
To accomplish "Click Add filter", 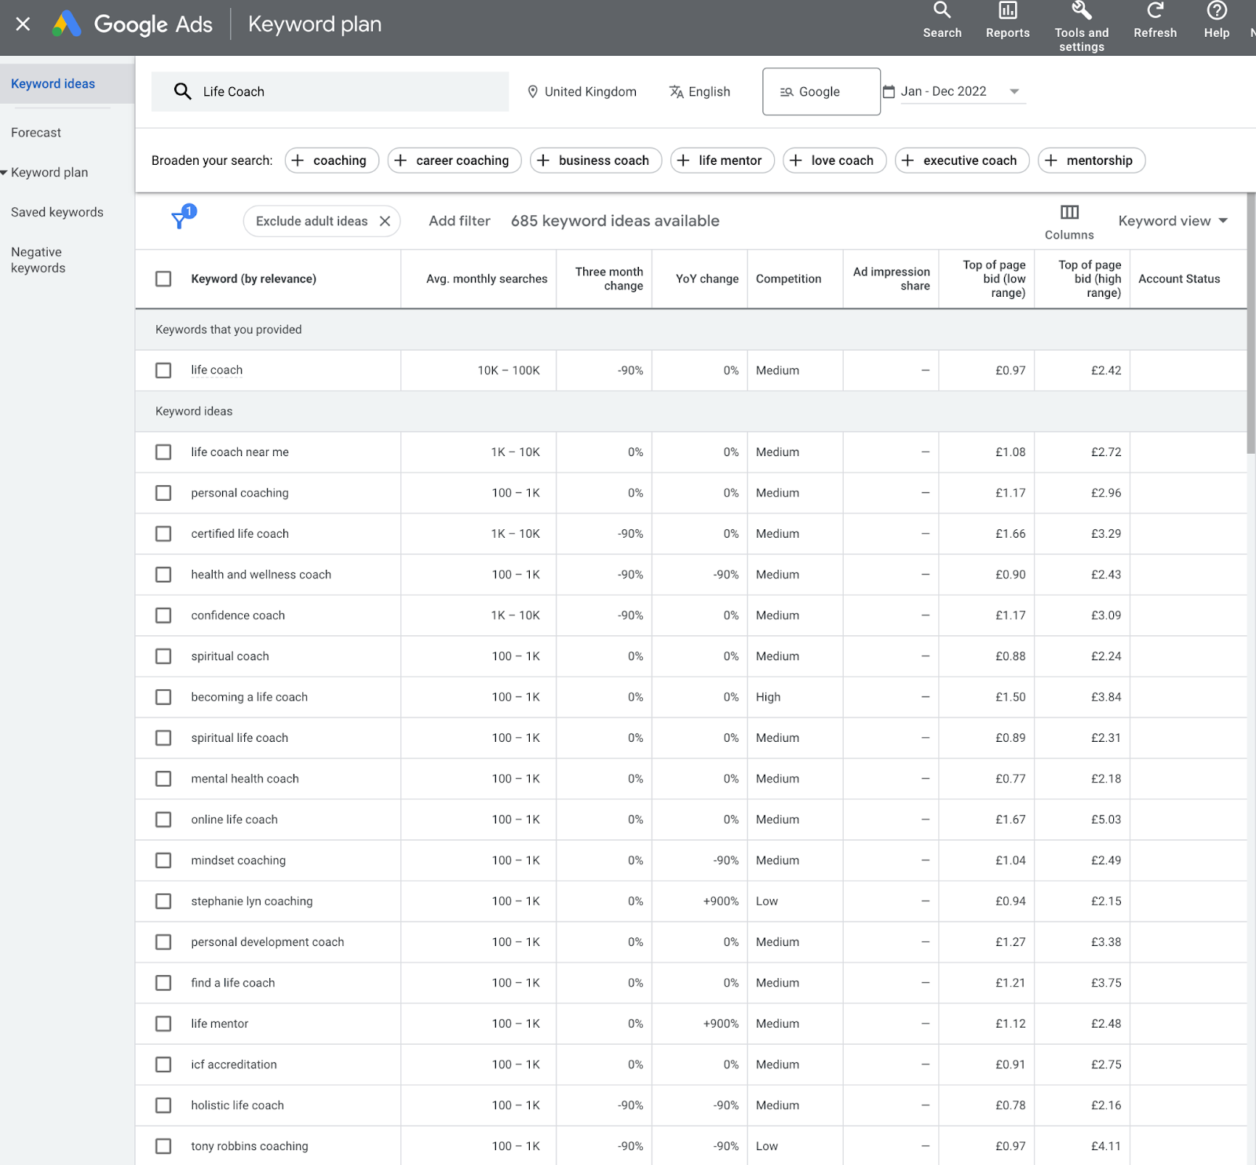I will [459, 221].
